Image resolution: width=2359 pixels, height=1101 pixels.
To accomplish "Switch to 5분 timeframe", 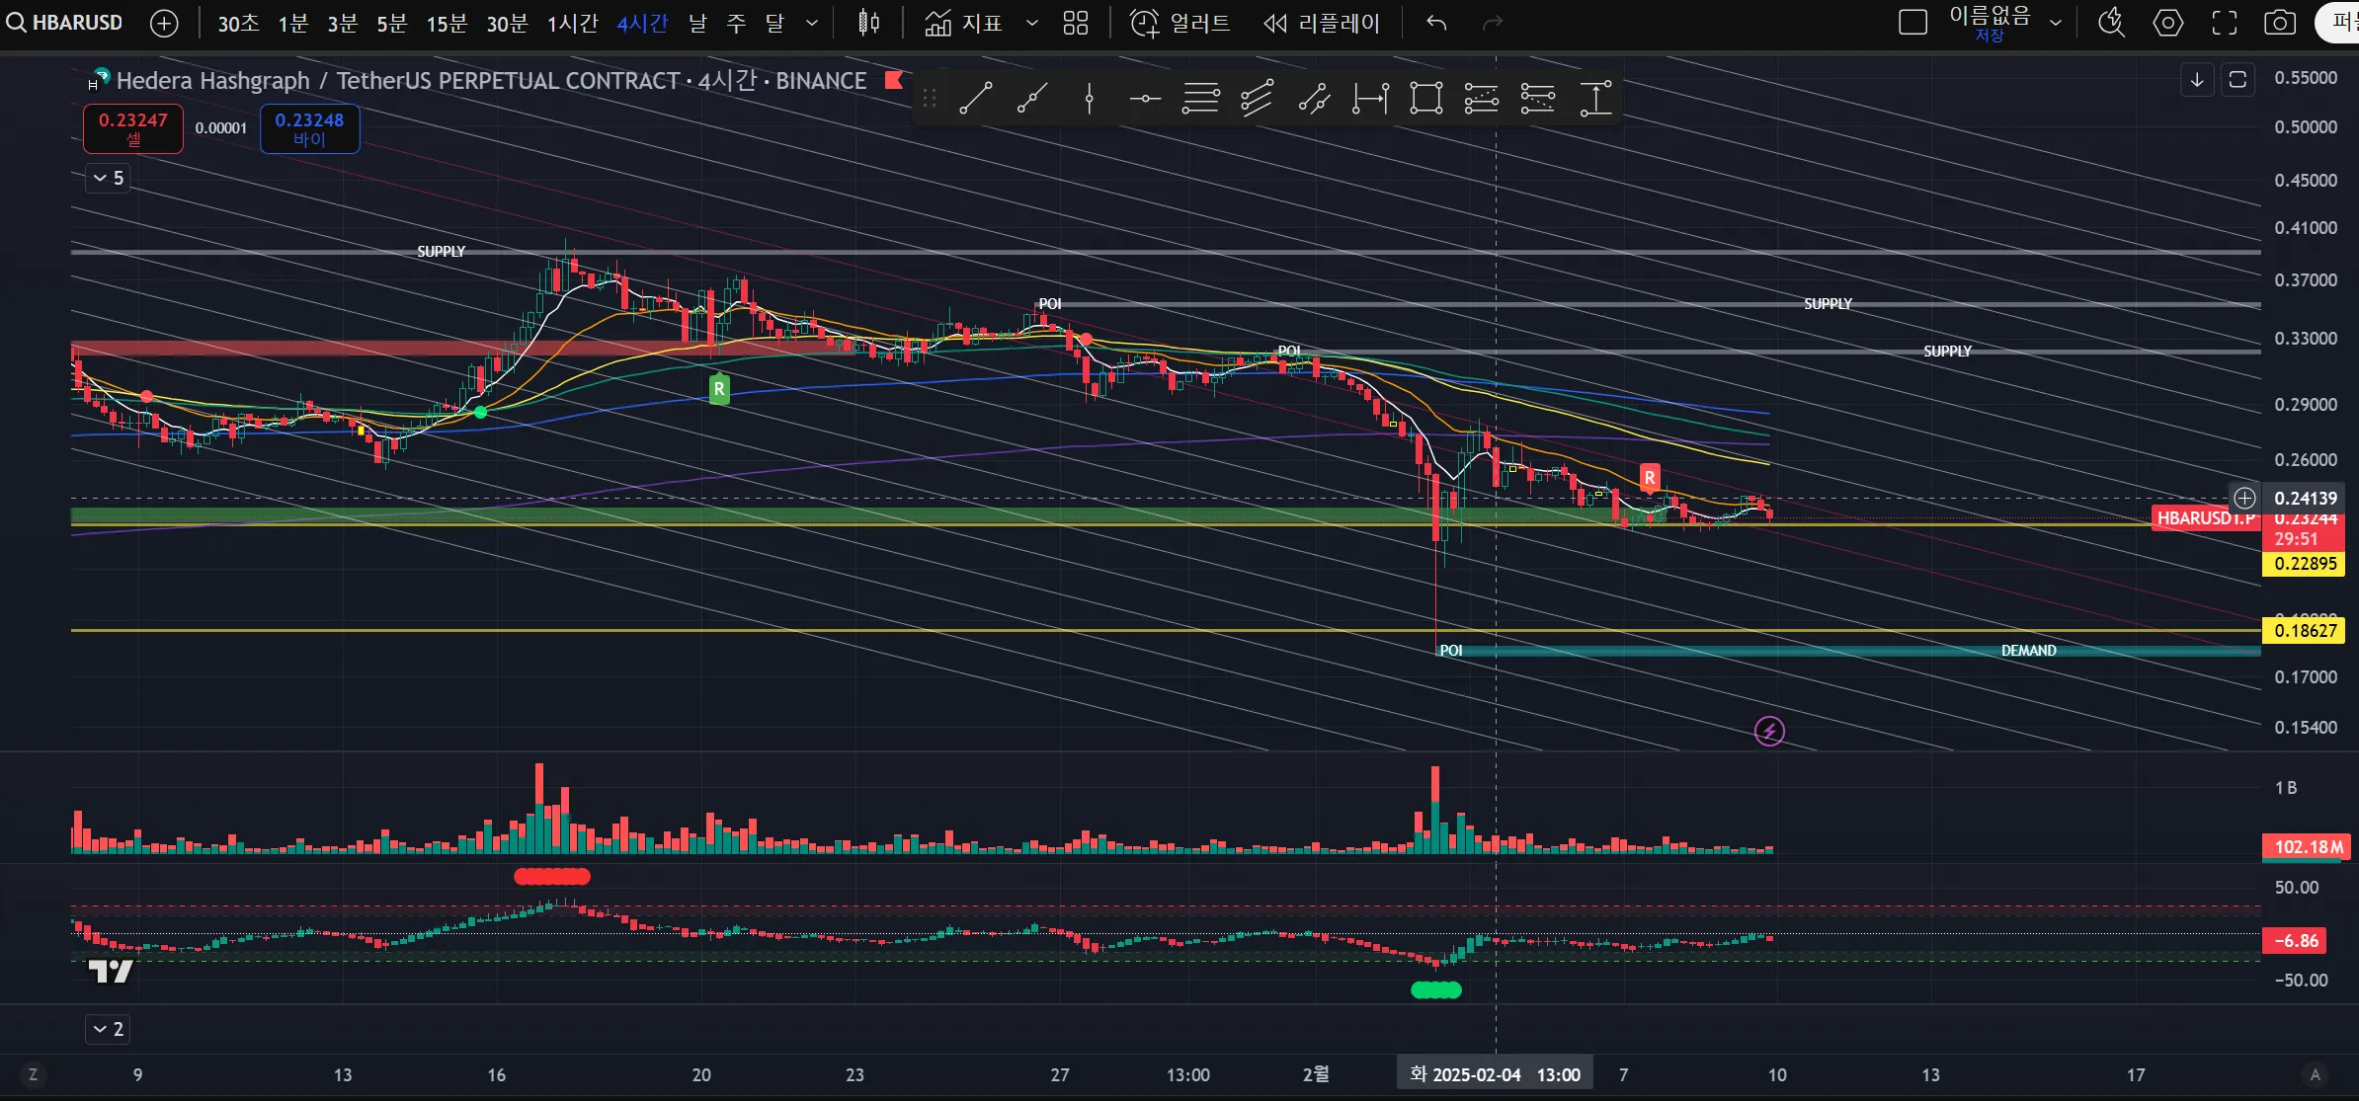I will click(x=391, y=23).
